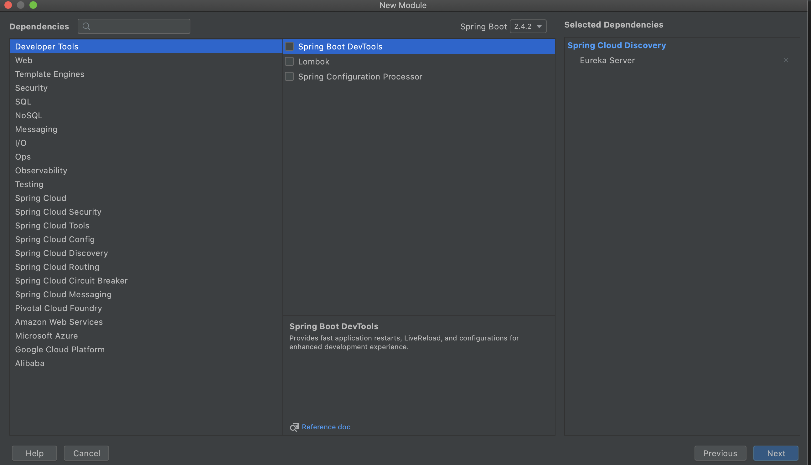The height and width of the screenshot is (465, 811).
Task: Open the Security dependency category
Action: pos(31,88)
